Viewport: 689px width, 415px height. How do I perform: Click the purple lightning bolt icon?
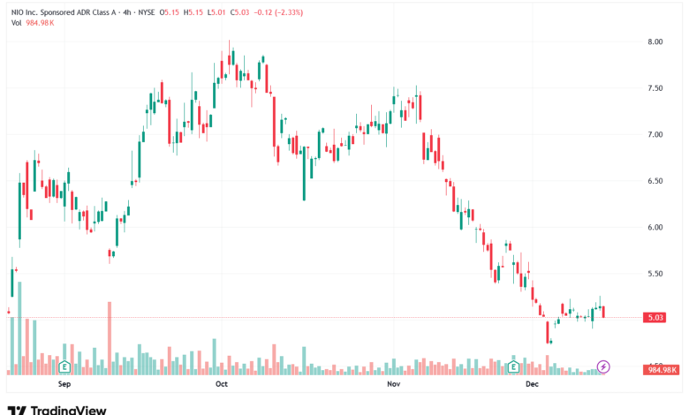click(x=603, y=366)
